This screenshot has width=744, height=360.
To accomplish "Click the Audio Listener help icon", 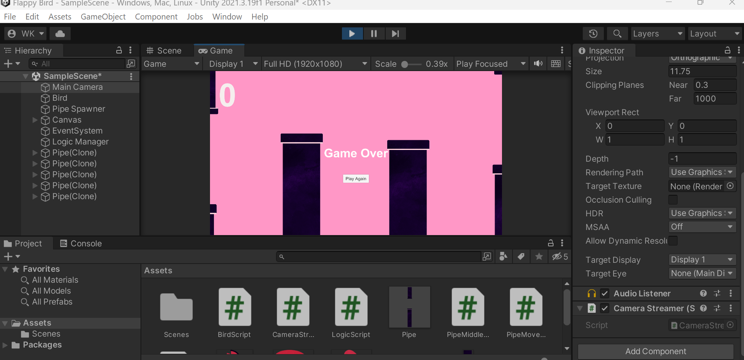I will [x=704, y=293].
